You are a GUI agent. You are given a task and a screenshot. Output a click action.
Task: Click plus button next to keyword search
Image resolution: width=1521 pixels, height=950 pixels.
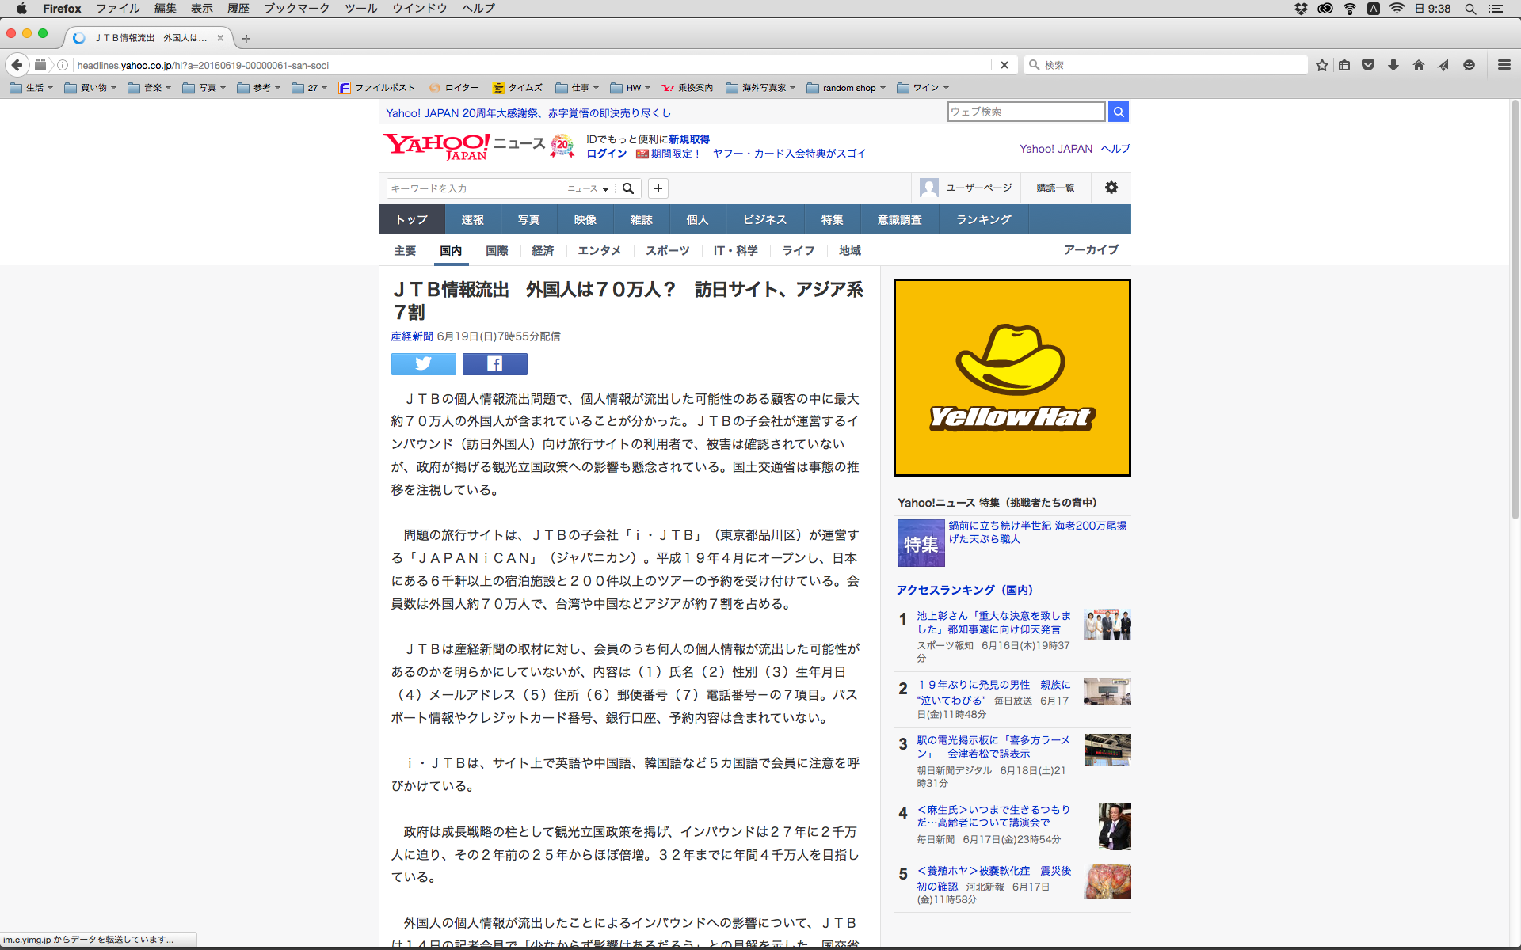(658, 188)
